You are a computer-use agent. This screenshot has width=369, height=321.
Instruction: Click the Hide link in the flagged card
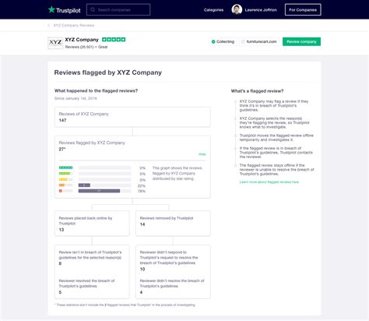(202, 154)
